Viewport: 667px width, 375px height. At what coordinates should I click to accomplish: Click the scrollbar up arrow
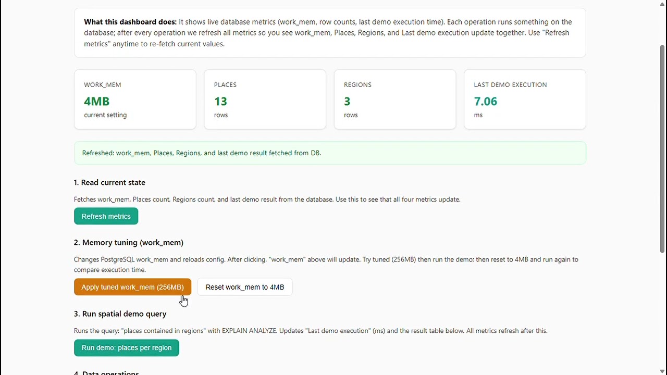click(x=662, y=4)
